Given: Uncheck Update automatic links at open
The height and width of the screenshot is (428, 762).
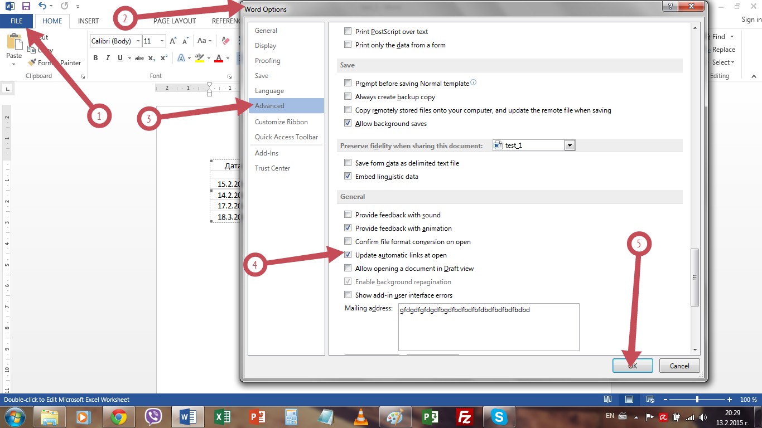Looking at the screenshot, I should point(348,255).
